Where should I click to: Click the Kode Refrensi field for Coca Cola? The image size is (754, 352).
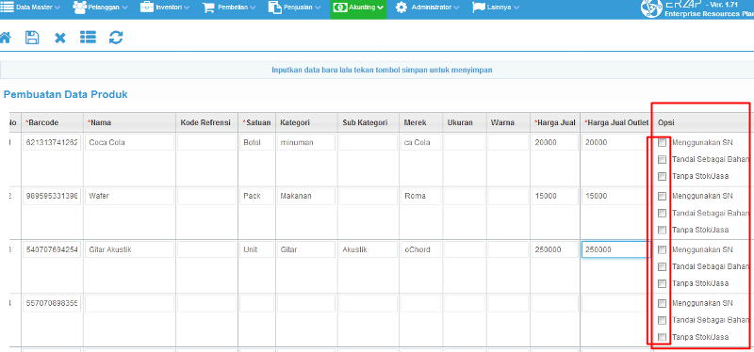click(x=206, y=143)
